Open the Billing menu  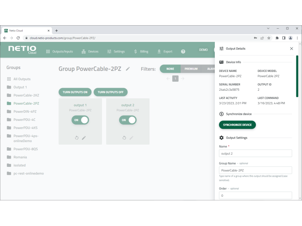pos(141,52)
